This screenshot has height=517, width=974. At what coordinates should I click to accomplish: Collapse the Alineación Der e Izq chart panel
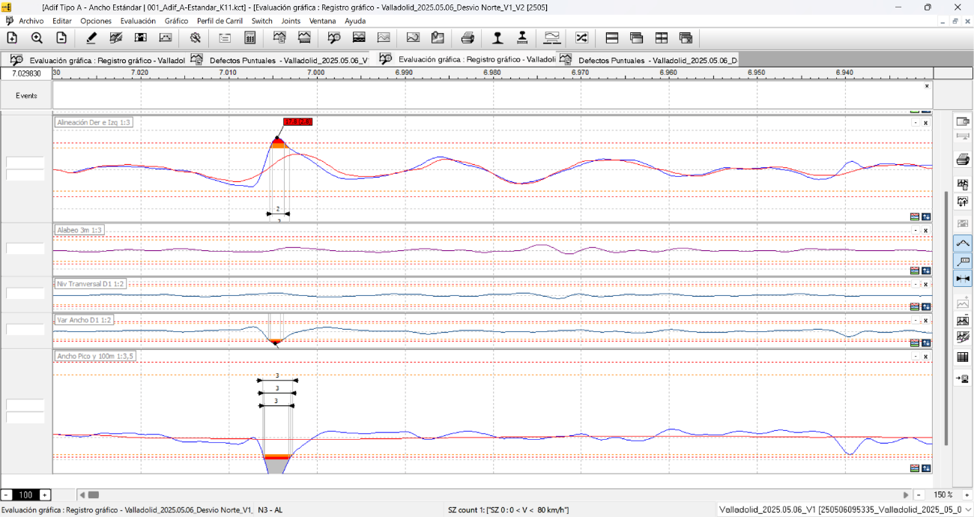tap(915, 123)
